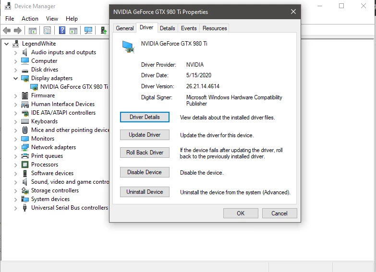Click driver version 26.21.14.4614 text
Image resolution: width=376 pixels, height=272 pixels.
click(203, 86)
